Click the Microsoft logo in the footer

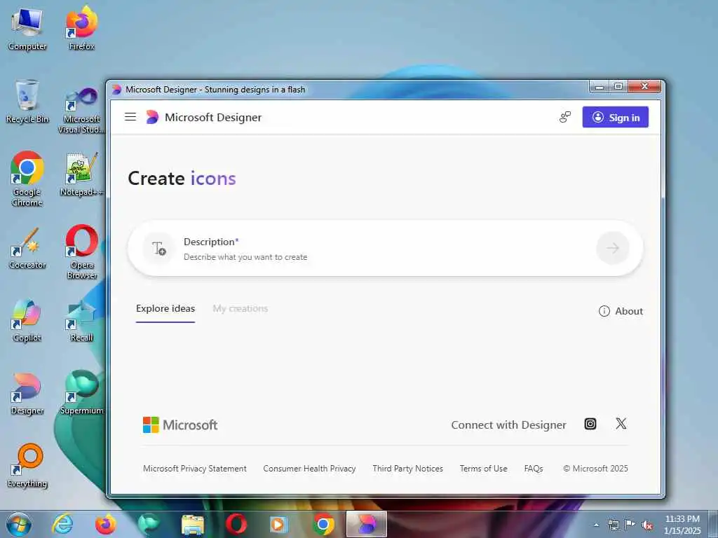[180, 425]
